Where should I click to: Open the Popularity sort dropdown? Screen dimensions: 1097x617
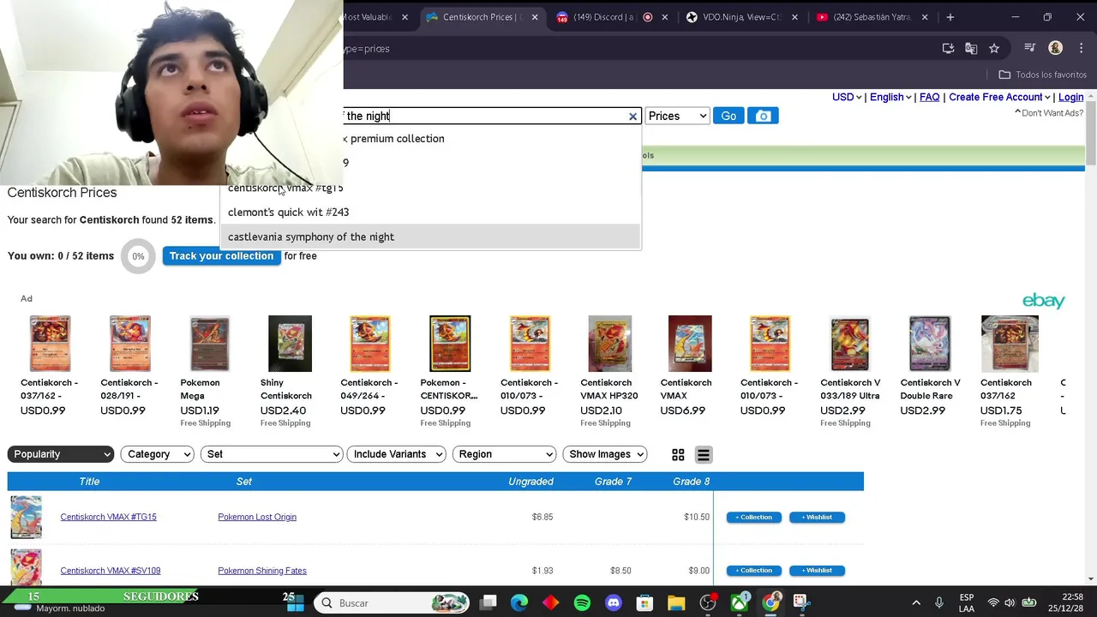point(61,454)
